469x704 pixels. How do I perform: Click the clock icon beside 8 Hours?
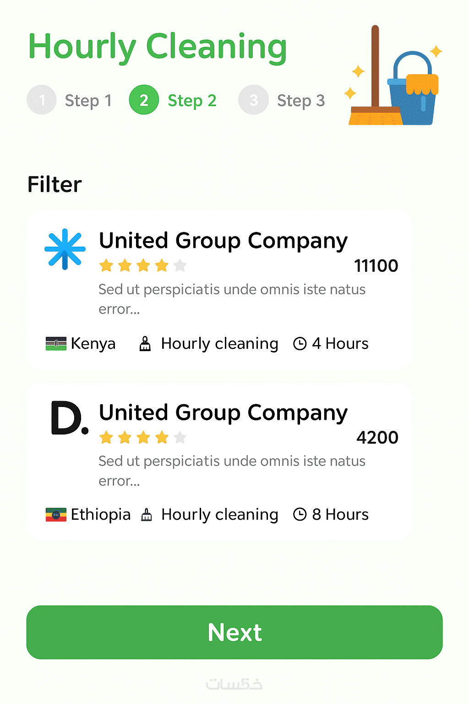[300, 515]
